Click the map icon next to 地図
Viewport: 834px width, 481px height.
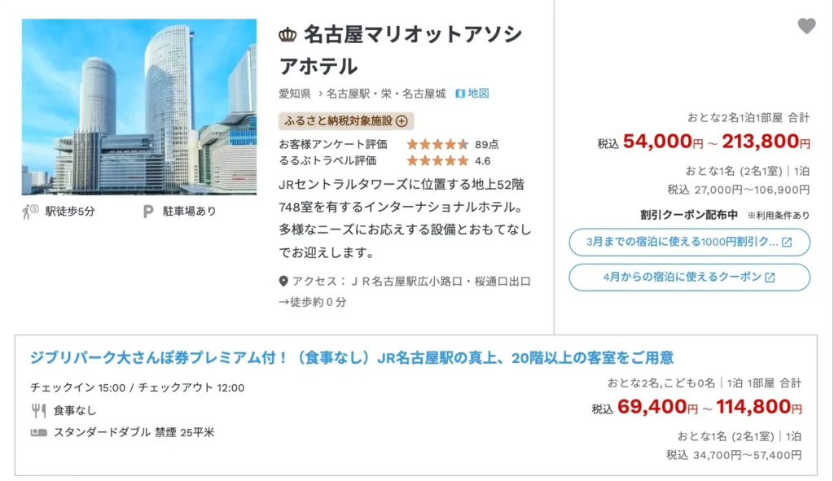click(x=461, y=94)
